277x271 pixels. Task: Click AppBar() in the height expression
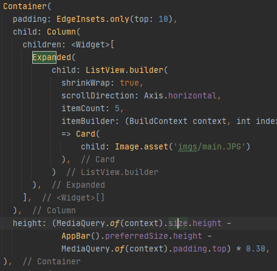pyautogui.click(x=81, y=236)
